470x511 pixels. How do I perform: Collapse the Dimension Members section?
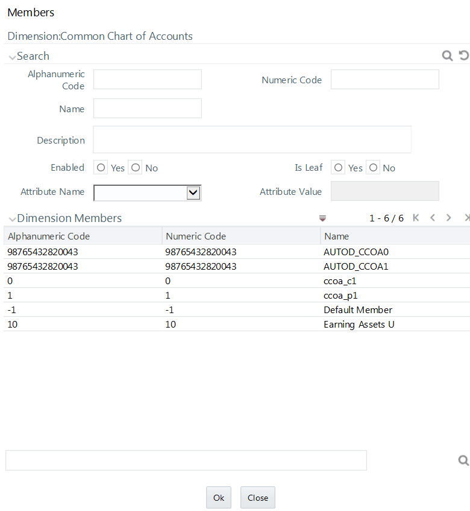[x=13, y=220]
